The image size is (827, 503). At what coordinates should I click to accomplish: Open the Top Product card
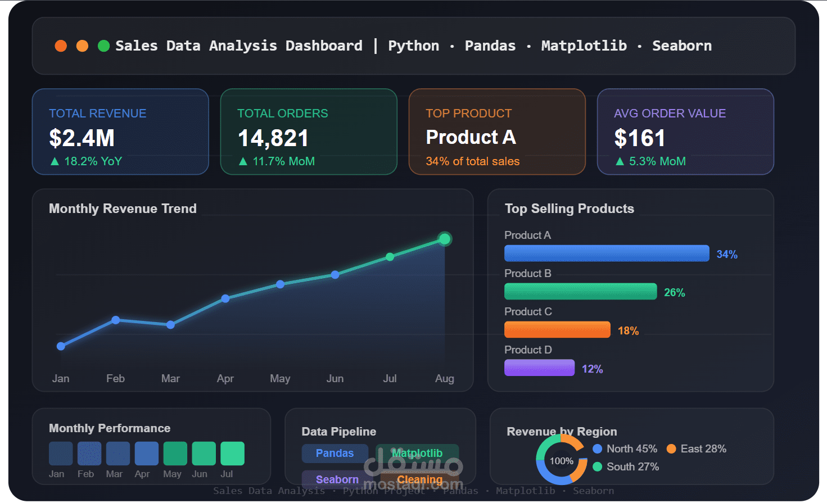click(x=497, y=132)
